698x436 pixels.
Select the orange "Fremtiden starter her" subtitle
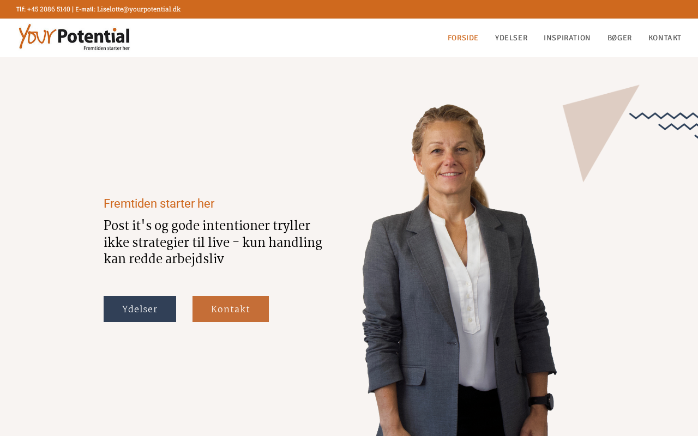click(x=159, y=204)
